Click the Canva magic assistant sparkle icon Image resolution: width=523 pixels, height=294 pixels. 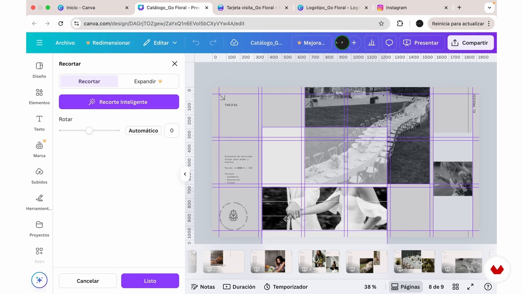(39, 280)
